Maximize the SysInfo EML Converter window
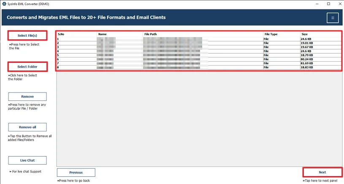Screen dimensions: 344x184 (328, 4)
